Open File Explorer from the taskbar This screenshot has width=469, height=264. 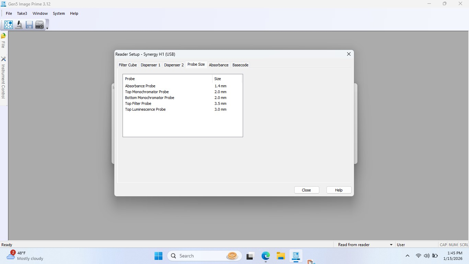click(x=281, y=256)
